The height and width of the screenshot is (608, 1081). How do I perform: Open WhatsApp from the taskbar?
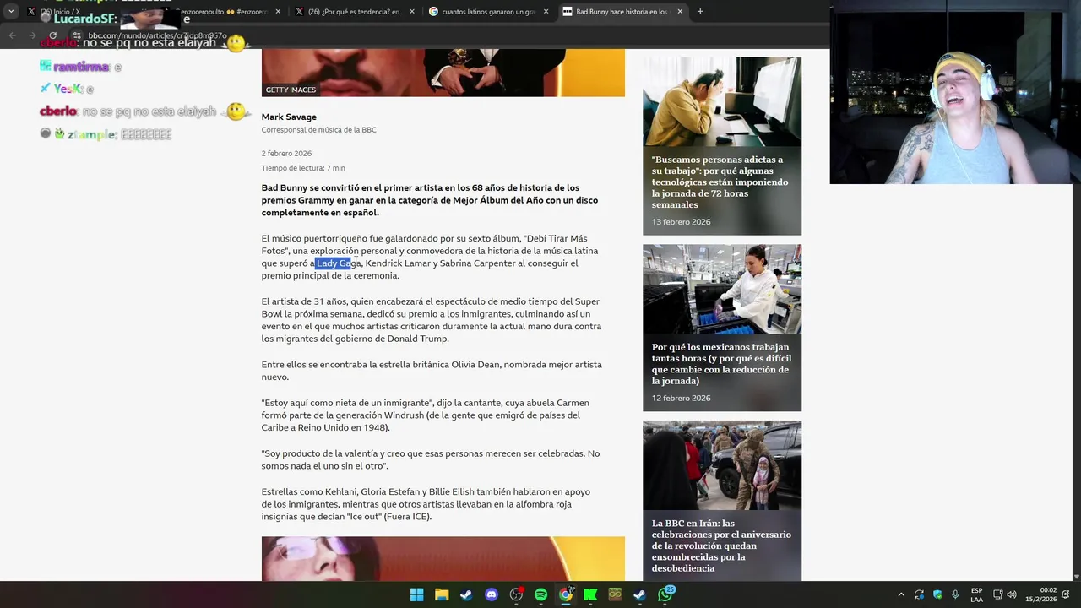pos(665,594)
